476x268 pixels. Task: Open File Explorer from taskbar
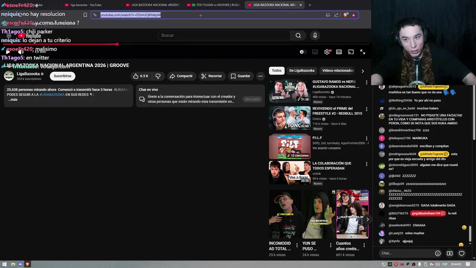pyautogui.click(x=13, y=264)
